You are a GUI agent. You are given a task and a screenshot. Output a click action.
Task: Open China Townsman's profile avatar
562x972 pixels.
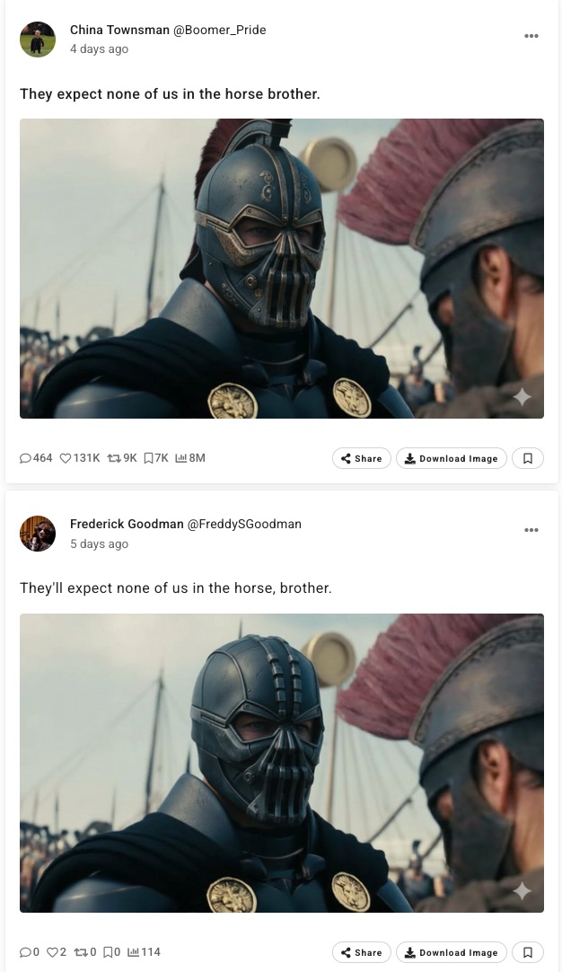point(38,39)
